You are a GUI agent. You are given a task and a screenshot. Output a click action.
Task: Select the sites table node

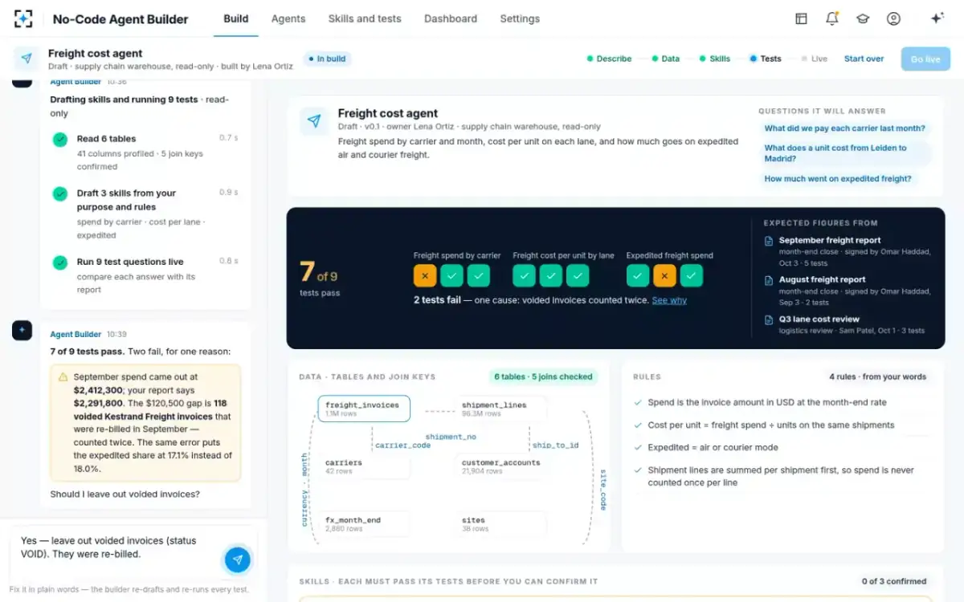tap(501, 524)
